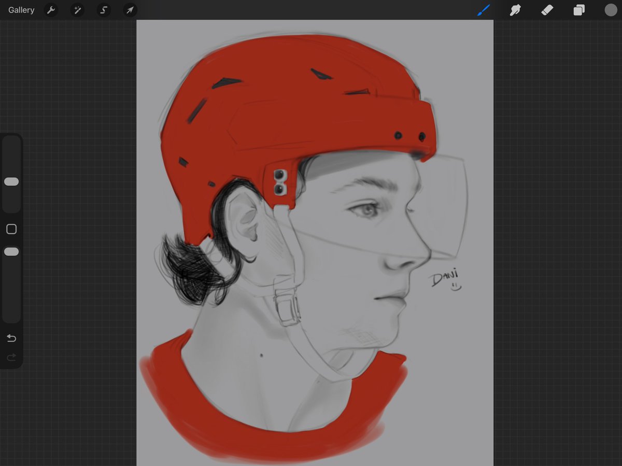Redo the last undone stroke

(11, 357)
